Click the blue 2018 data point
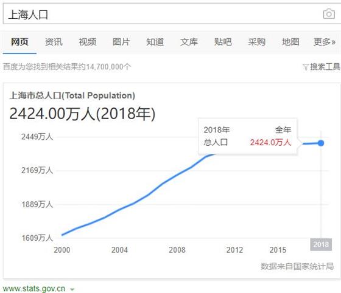 coord(321,143)
